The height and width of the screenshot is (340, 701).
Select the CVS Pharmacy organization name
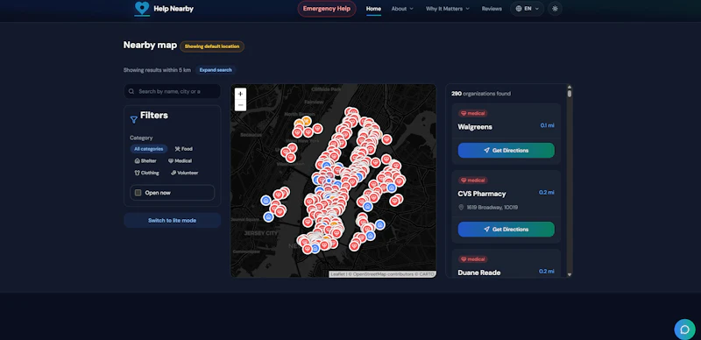pos(482,194)
